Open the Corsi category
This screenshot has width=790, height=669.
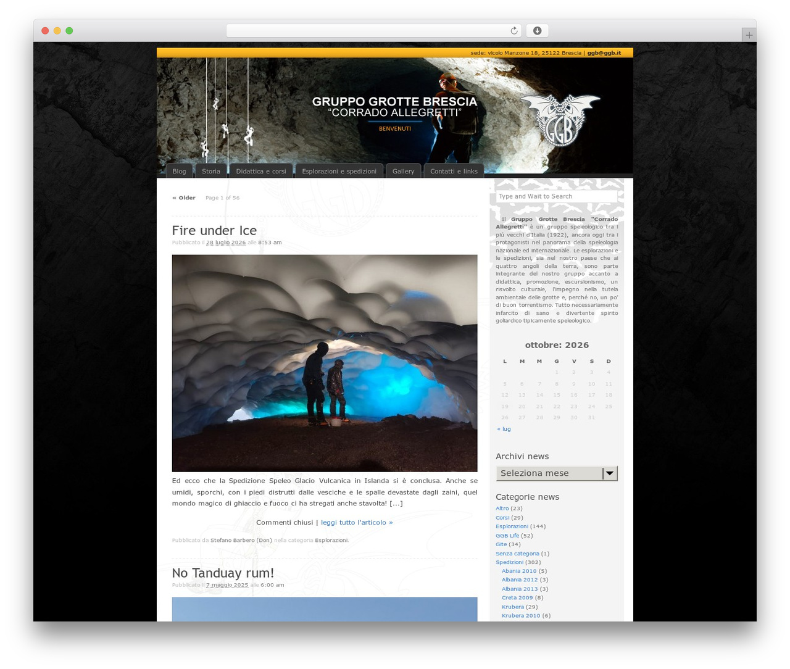tap(502, 518)
